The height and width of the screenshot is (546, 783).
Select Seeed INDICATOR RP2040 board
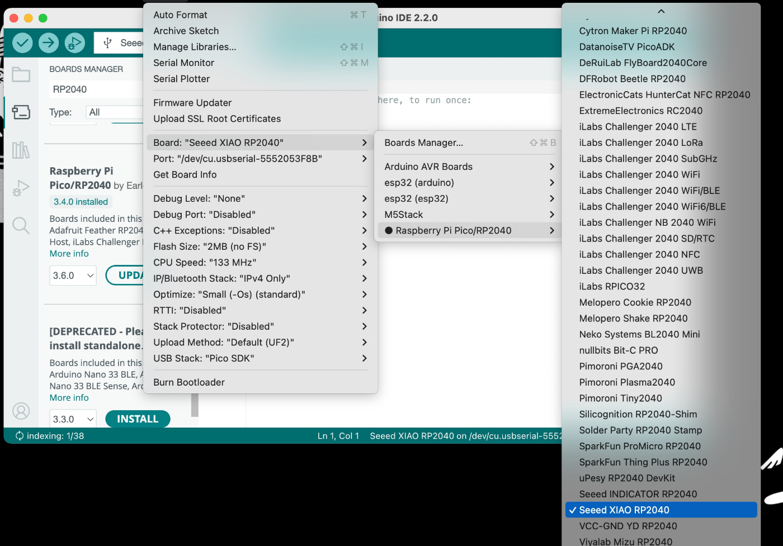click(661, 494)
